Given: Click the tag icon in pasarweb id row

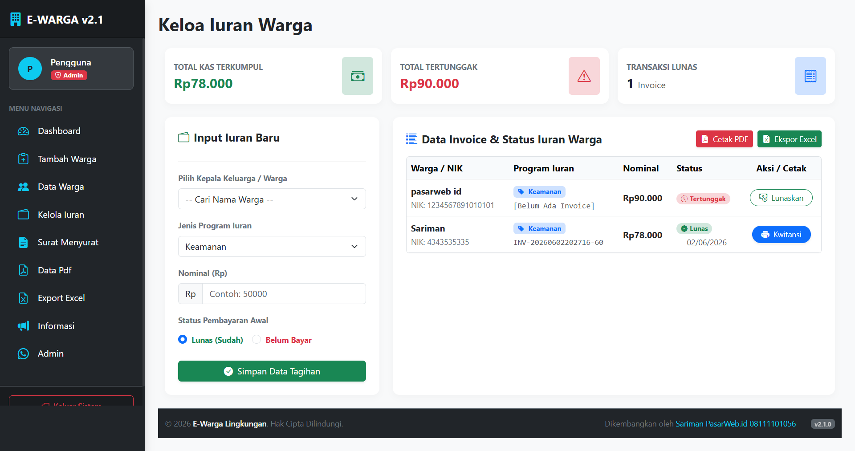Looking at the screenshot, I should click(521, 192).
